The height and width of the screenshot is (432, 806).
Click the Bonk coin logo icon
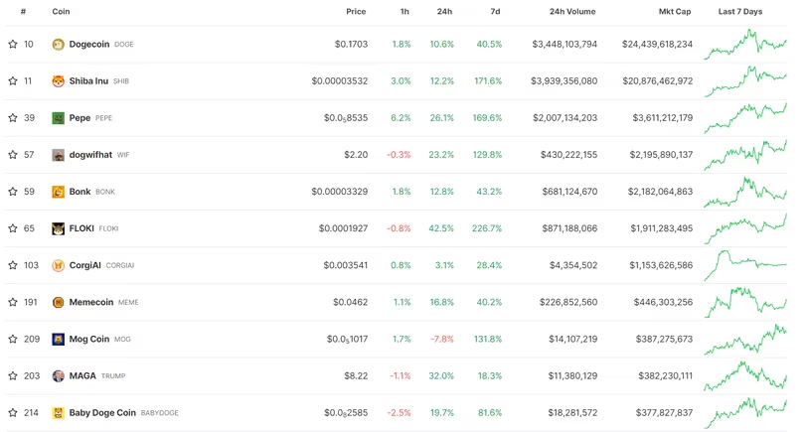(x=59, y=192)
